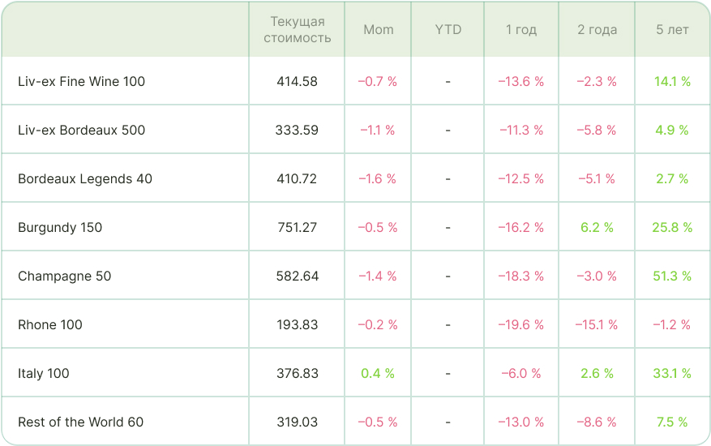Image resolution: width=711 pixels, height=446 pixels.
Task: Click the Rhone 100 index name
Action: point(50,324)
